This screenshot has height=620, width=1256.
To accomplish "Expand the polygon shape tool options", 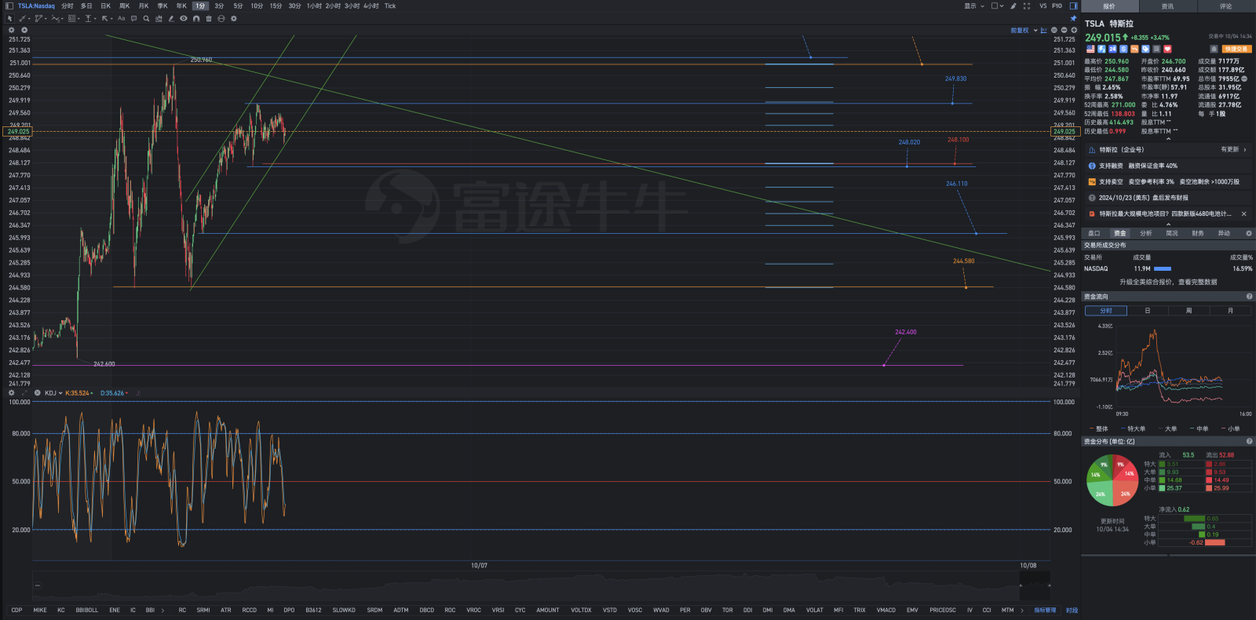I will [46, 19].
